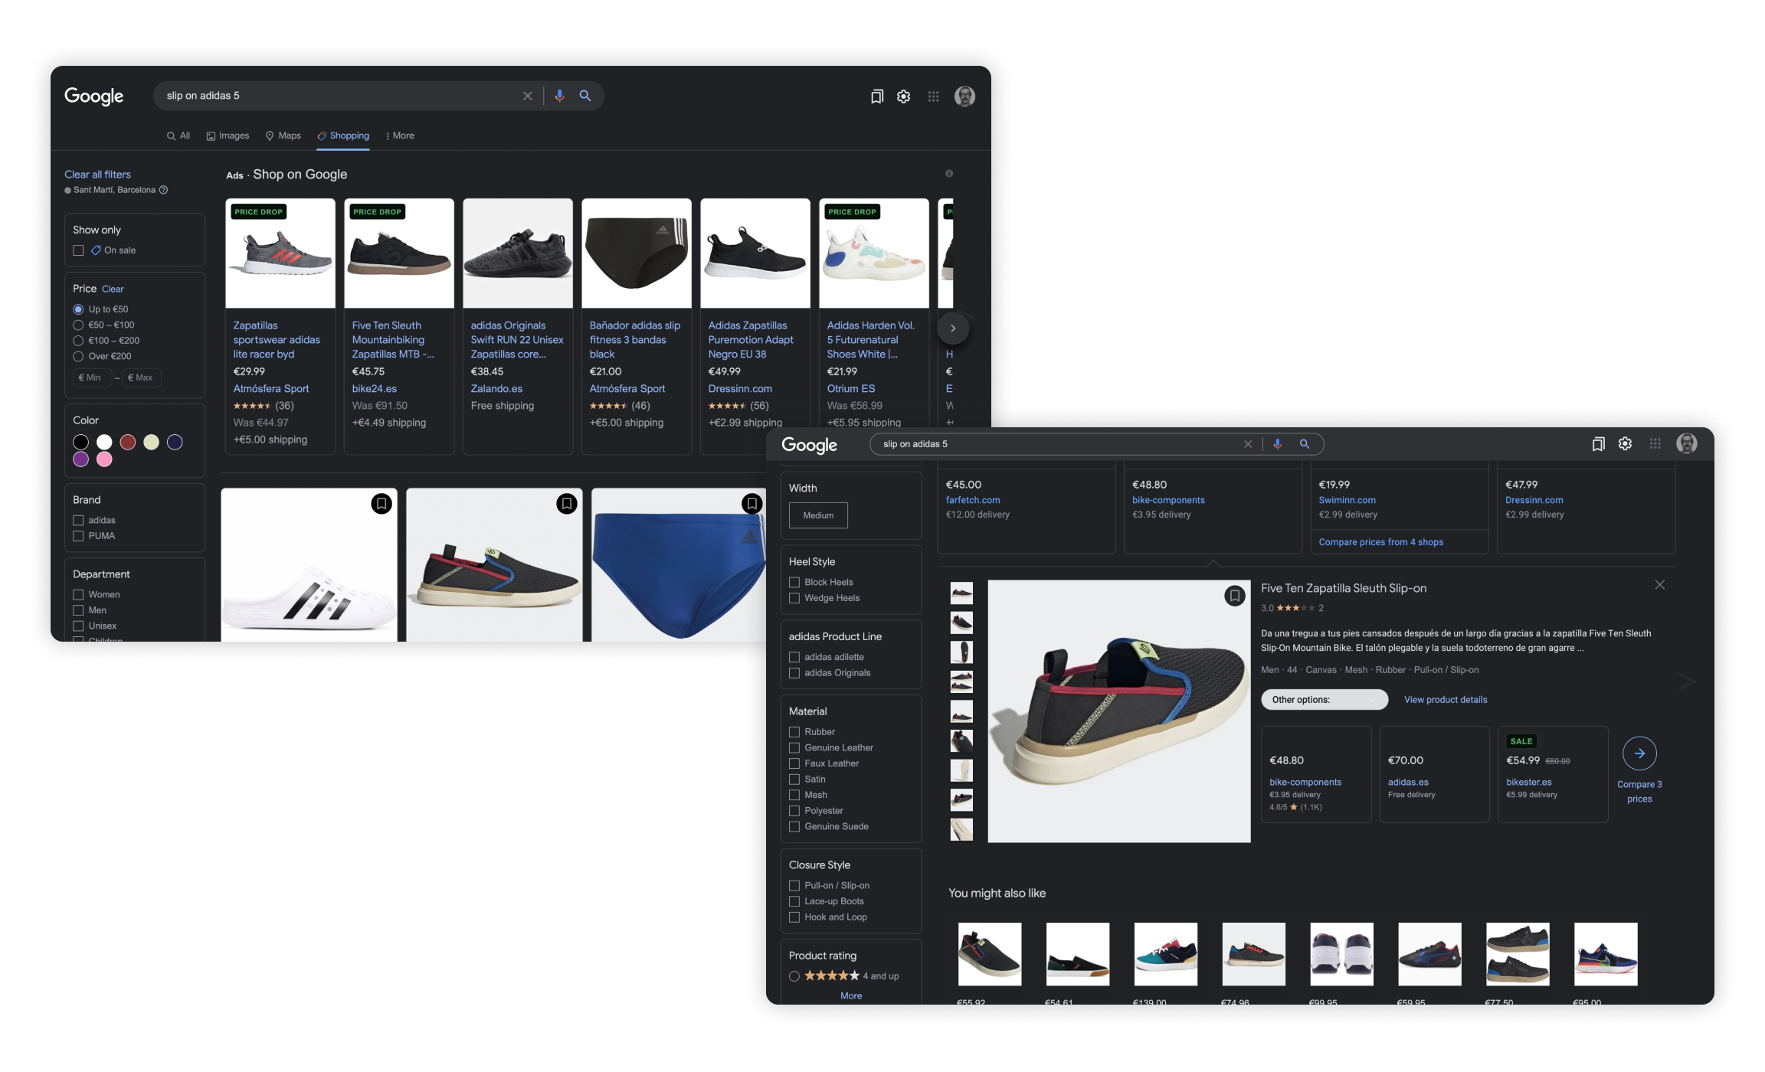Image resolution: width=1765 pixels, height=1072 pixels.
Task: Open View product details link
Action: click(1445, 699)
